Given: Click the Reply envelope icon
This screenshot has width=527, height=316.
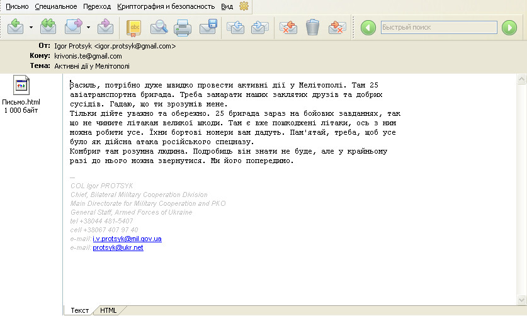Looking at the screenshot, I should 16,27.
